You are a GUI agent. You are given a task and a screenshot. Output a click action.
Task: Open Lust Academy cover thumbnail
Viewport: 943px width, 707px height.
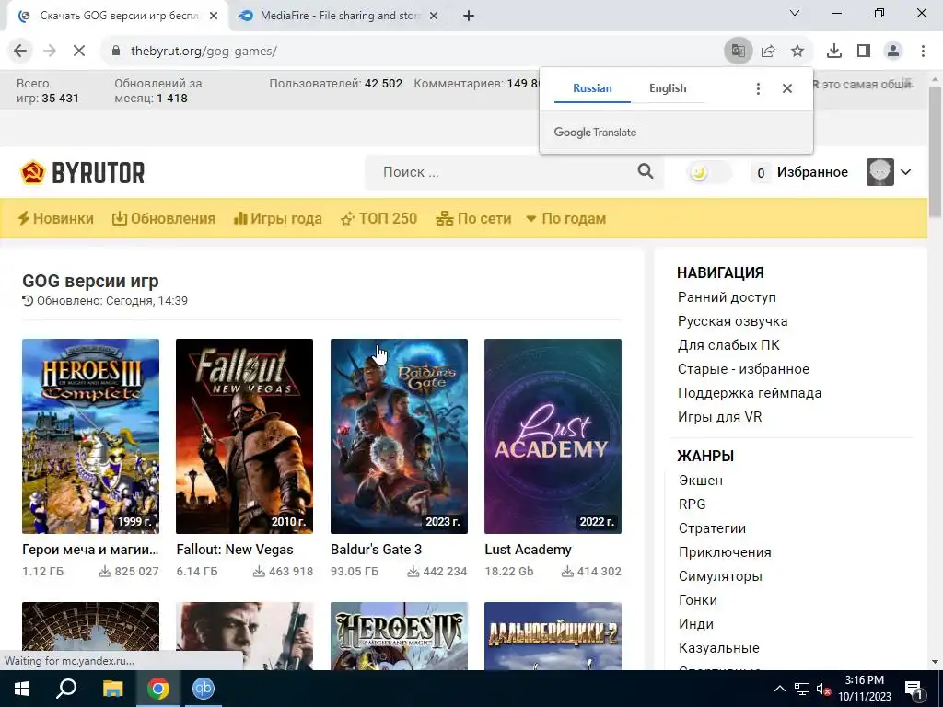pos(553,435)
